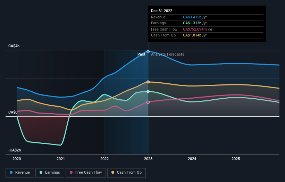
Task: Select the Revenue data point at 2023
Action: (x=148, y=52)
